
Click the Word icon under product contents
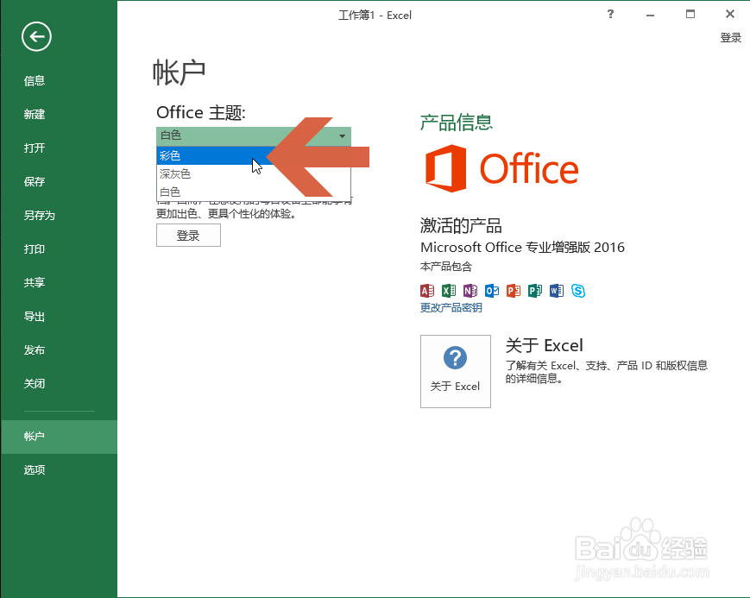[x=557, y=291]
